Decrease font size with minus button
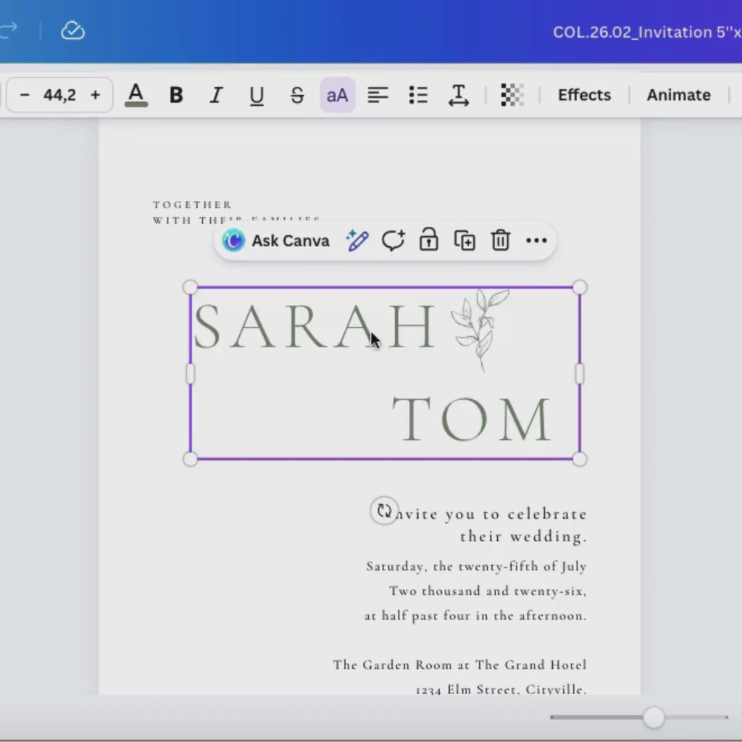The image size is (742, 742). click(x=25, y=95)
